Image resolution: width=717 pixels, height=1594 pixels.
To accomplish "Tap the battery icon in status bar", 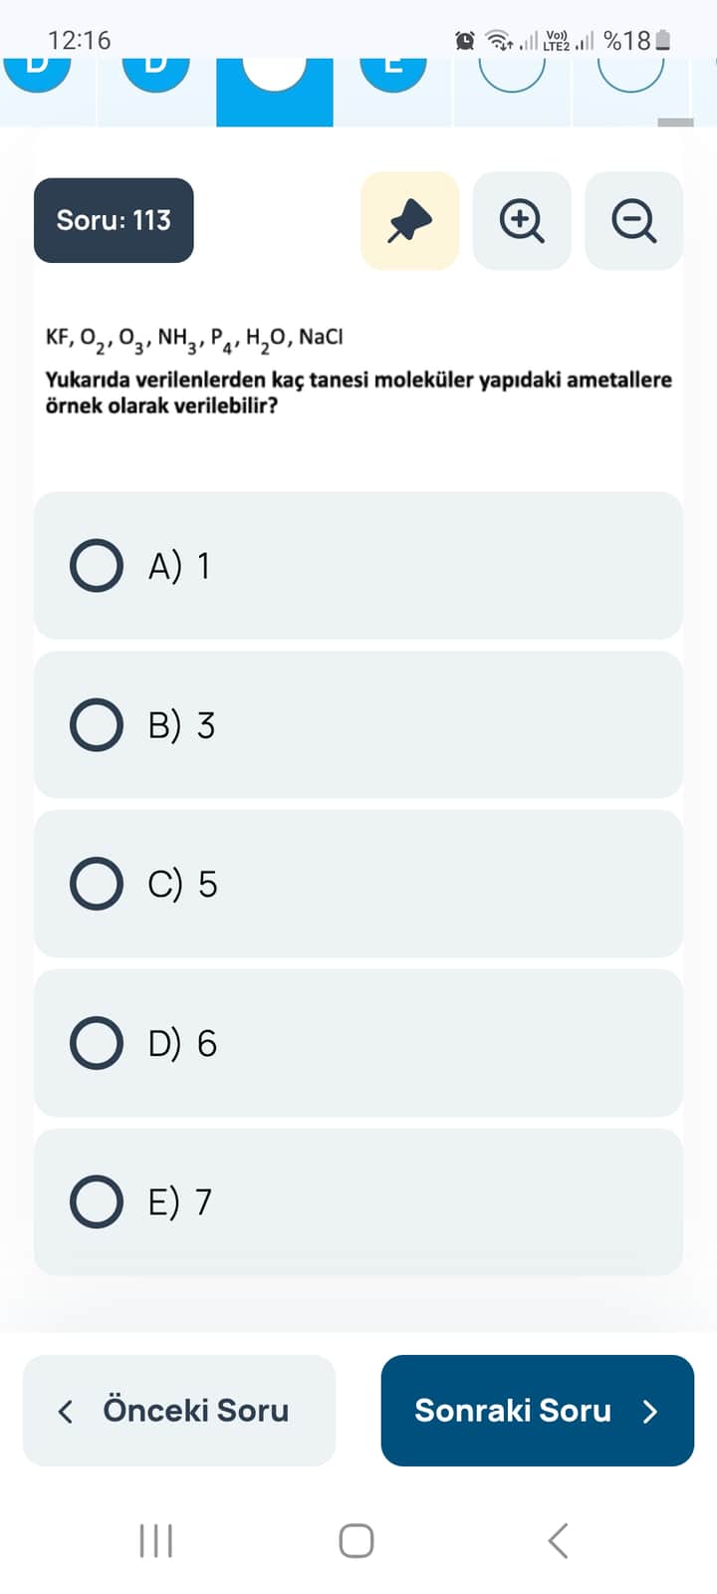I will [x=663, y=41].
